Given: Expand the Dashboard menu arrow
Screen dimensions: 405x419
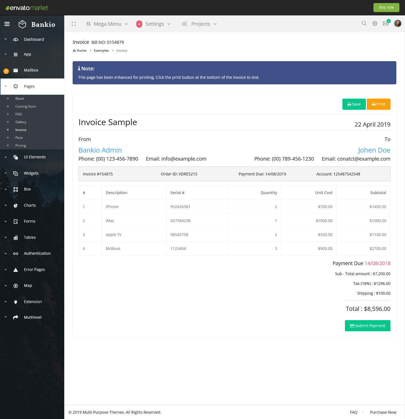Looking at the screenshot, I should click(x=6, y=39).
